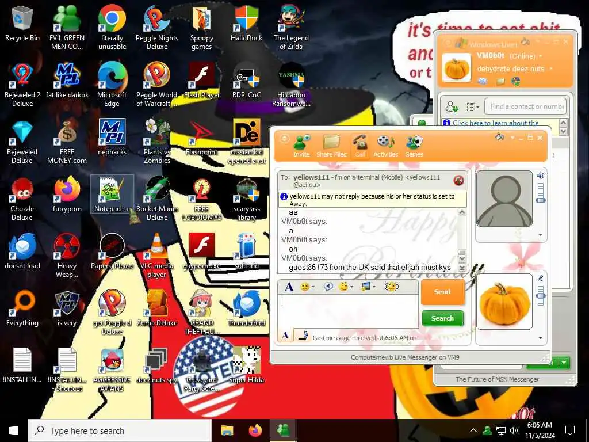Open Invite in the chat window toolbar
The height and width of the screenshot is (442, 589).
(x=301, y=146)
